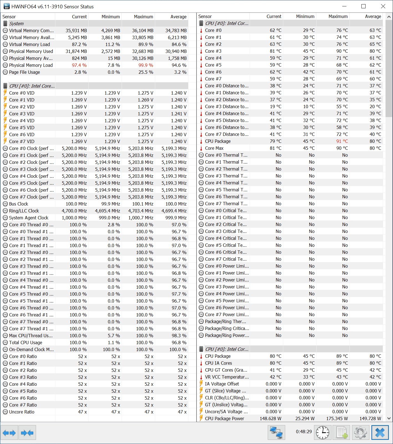Select the Core #2 Power Limit row
The image size is (393, 444).
point(290,280)
